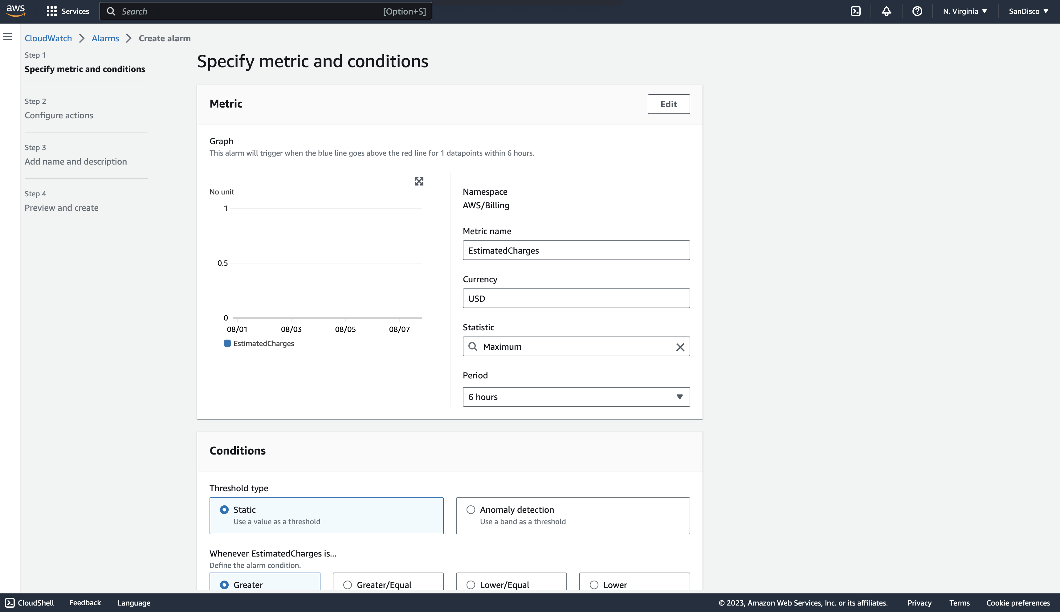Go to Alarms breadcrumb link
1060x612 pixels.
click(x=105, y=38)
